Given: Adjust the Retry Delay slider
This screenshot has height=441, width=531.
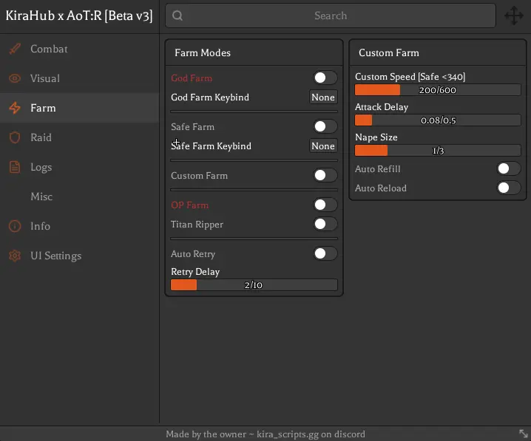Looking at the screenshot, I should 254,284.
